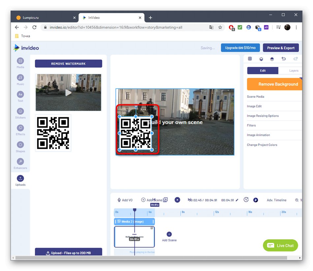Click the scene thumbnail in timeline
This screenshot has width=313, height=271.
(x=134, y=237)
